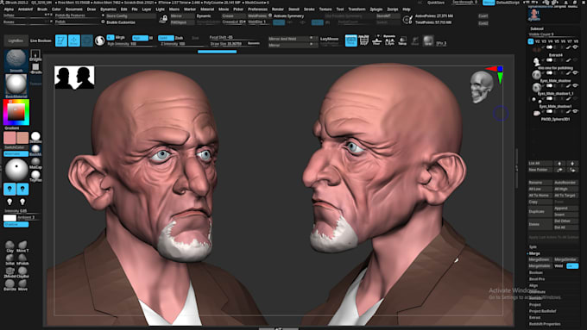Viewport: 587px width, 330px height.
Task: Toggle eye visibility for the Eyes_Male_shadow subtool
Action: click(x=576, y=85)
